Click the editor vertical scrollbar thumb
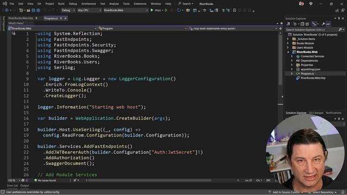This screenshot has width=347, height=195. click(x=280, y=60)
